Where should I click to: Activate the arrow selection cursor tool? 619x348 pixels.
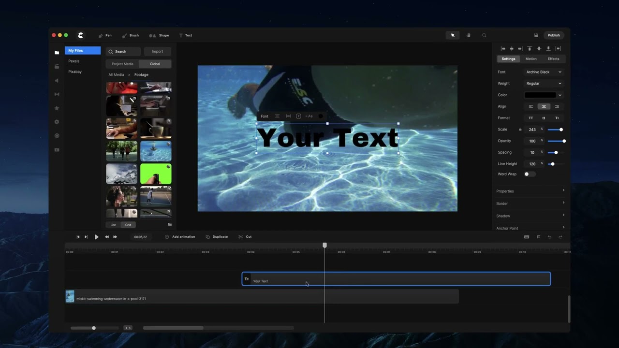point(453,35)
